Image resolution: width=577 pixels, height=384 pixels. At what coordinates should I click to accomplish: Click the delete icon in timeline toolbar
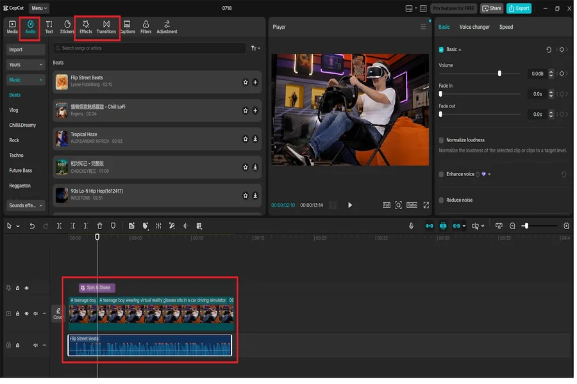coord(99,226)
